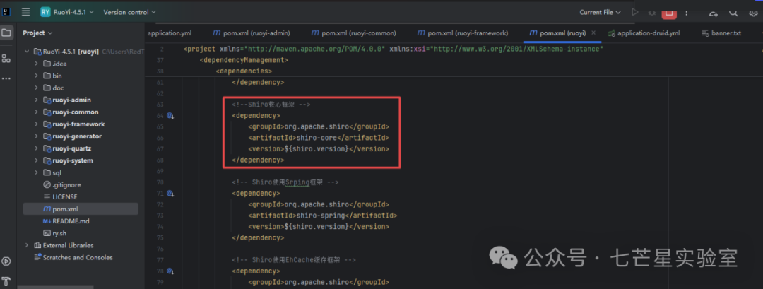Expand the ruoyi-common module
The width and height of the screenshot is (763, 289).
click(x=36, y=112)
